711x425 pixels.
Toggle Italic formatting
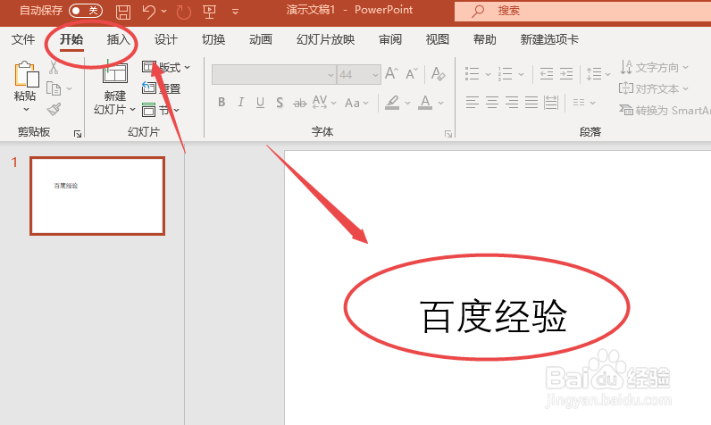241,103
